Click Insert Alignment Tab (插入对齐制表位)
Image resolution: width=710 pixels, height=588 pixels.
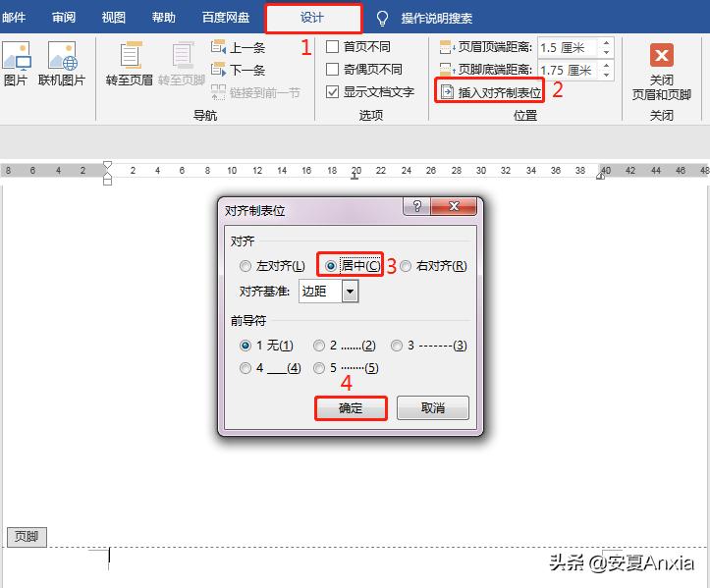pos(490,92)
